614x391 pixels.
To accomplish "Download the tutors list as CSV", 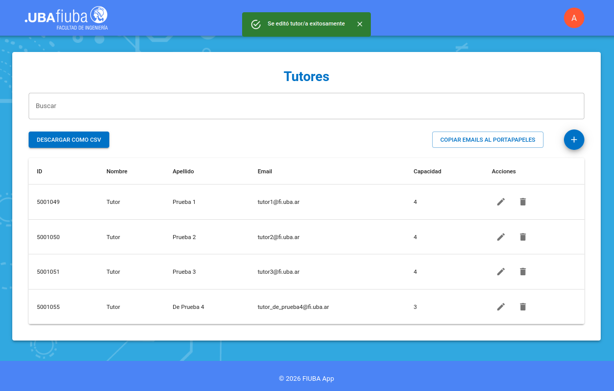I will (x=69, y=140).
